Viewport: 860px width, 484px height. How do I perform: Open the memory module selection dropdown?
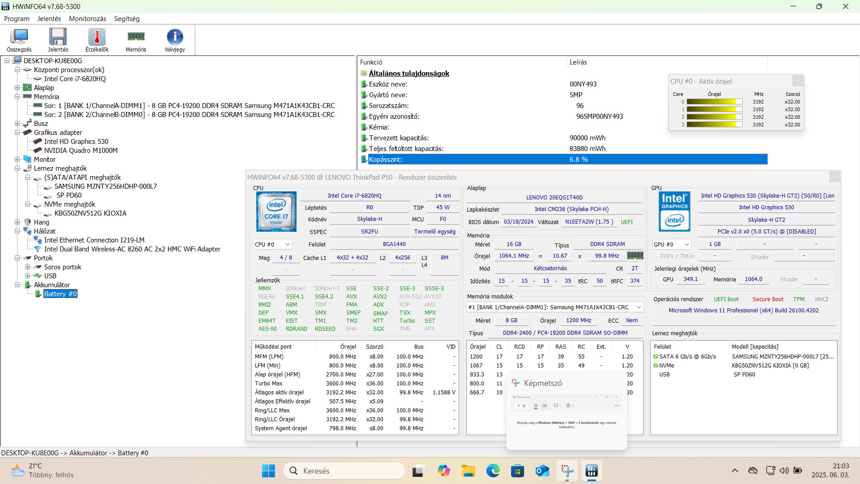point(555,307)
